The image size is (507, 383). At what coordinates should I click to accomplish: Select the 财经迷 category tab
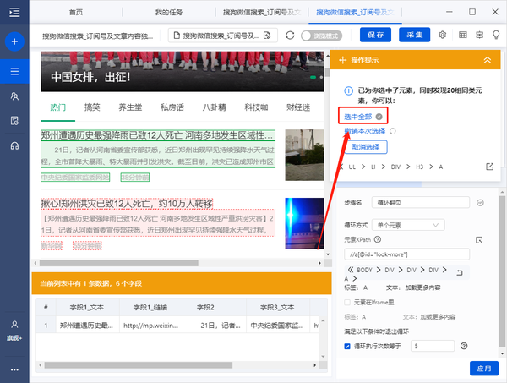pyautogui.click(x=298, y=107)
